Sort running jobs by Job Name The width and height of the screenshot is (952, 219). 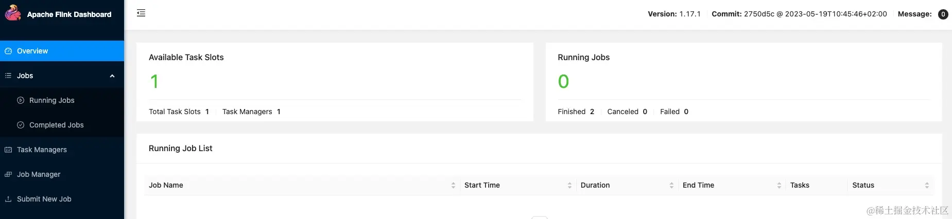pyautogui.click(x=453, y=185)
